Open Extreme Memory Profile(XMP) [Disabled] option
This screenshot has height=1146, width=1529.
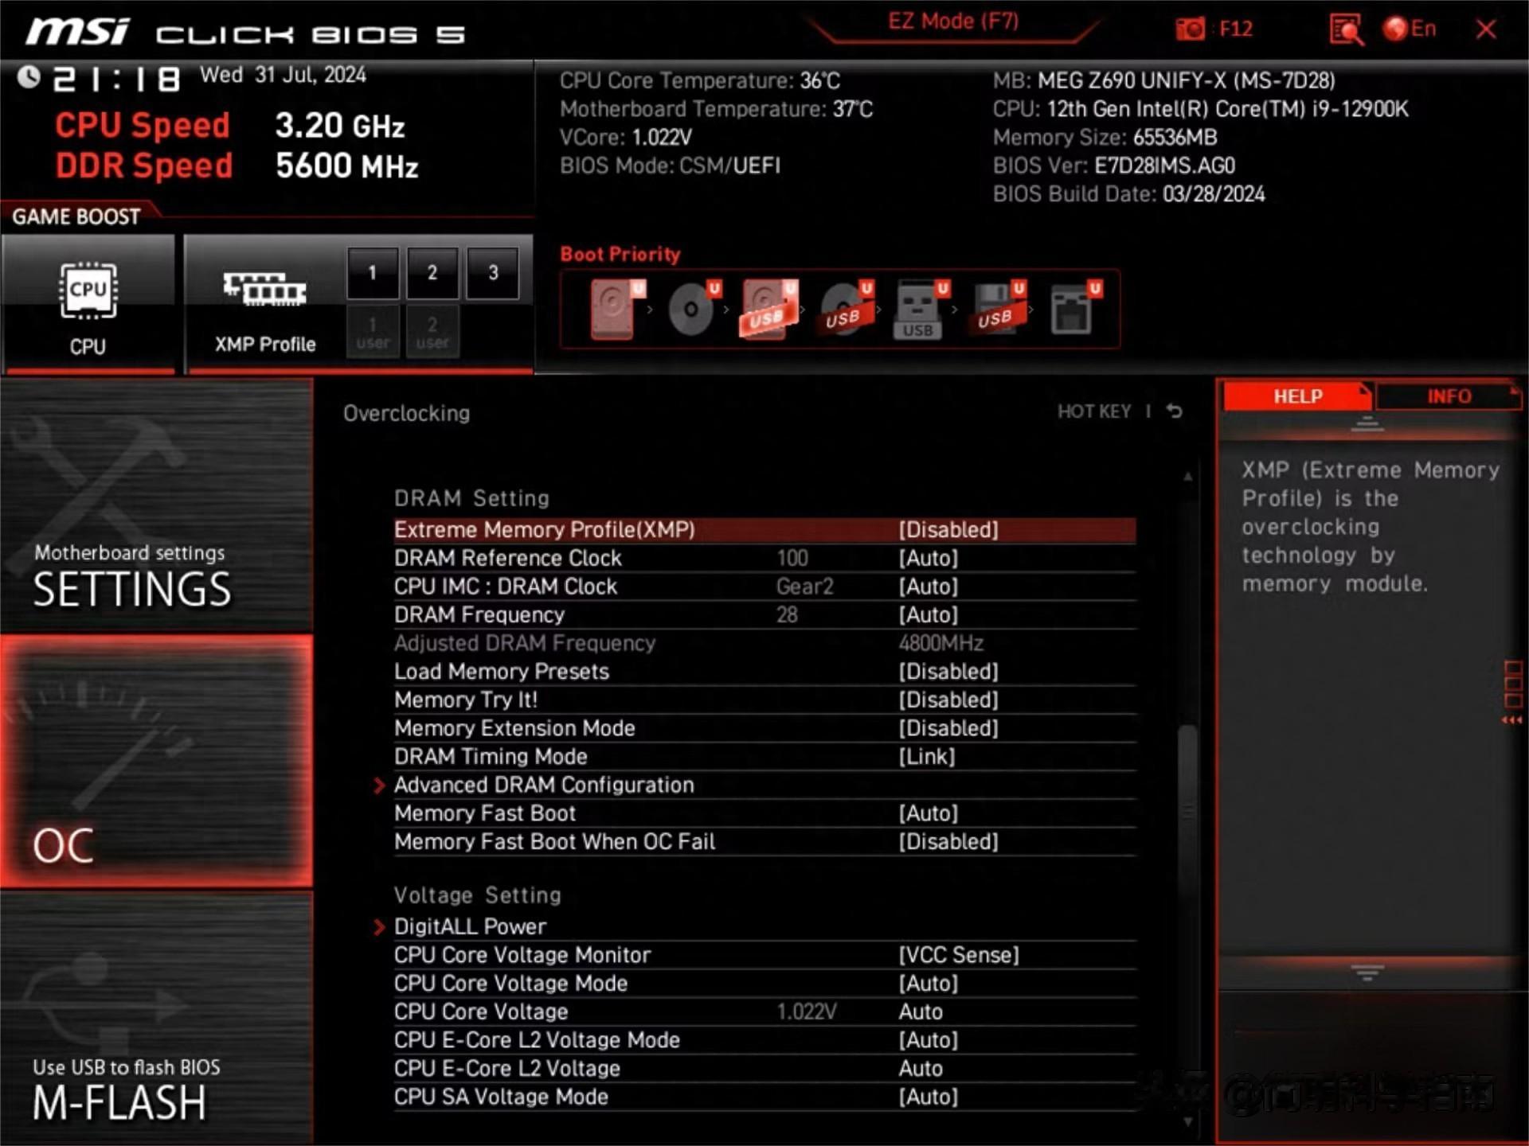(764, 530)
